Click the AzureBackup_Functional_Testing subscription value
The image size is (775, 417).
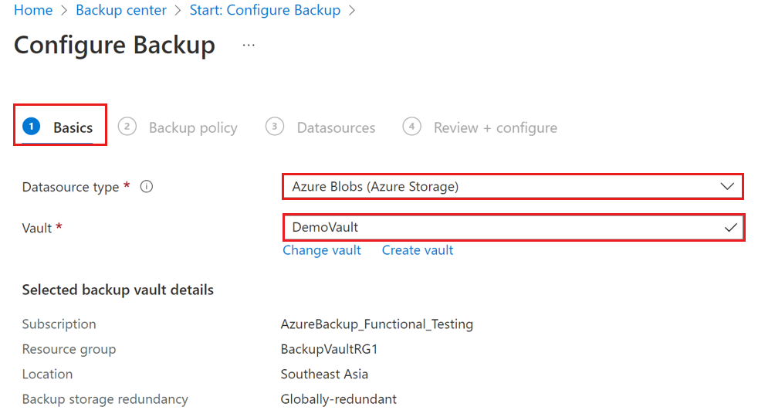(377, 324)
